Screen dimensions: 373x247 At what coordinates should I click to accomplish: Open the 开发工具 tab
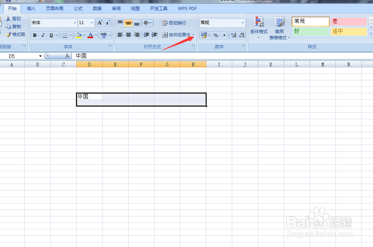click(x=159, y=9)
